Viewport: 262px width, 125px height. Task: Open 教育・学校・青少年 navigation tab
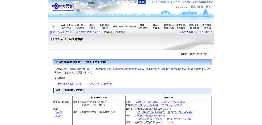105,27
